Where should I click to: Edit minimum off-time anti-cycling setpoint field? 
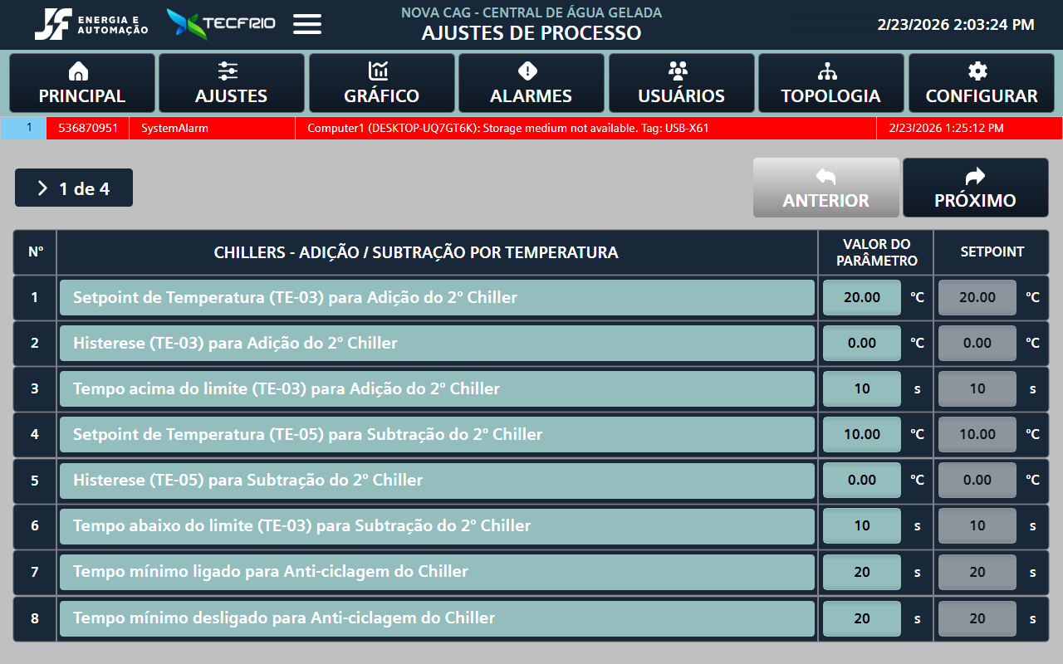tap(977, 618)
